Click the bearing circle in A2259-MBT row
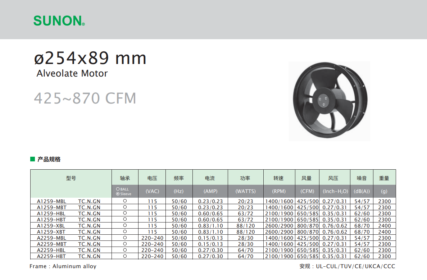The image size is (427, 280). 125,244
